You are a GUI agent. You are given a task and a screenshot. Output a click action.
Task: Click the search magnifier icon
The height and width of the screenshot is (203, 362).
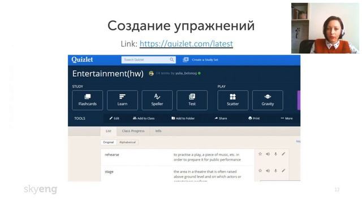172,60
